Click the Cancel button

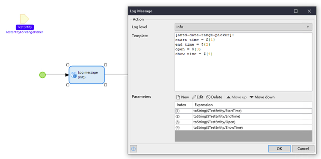(303, 149)
